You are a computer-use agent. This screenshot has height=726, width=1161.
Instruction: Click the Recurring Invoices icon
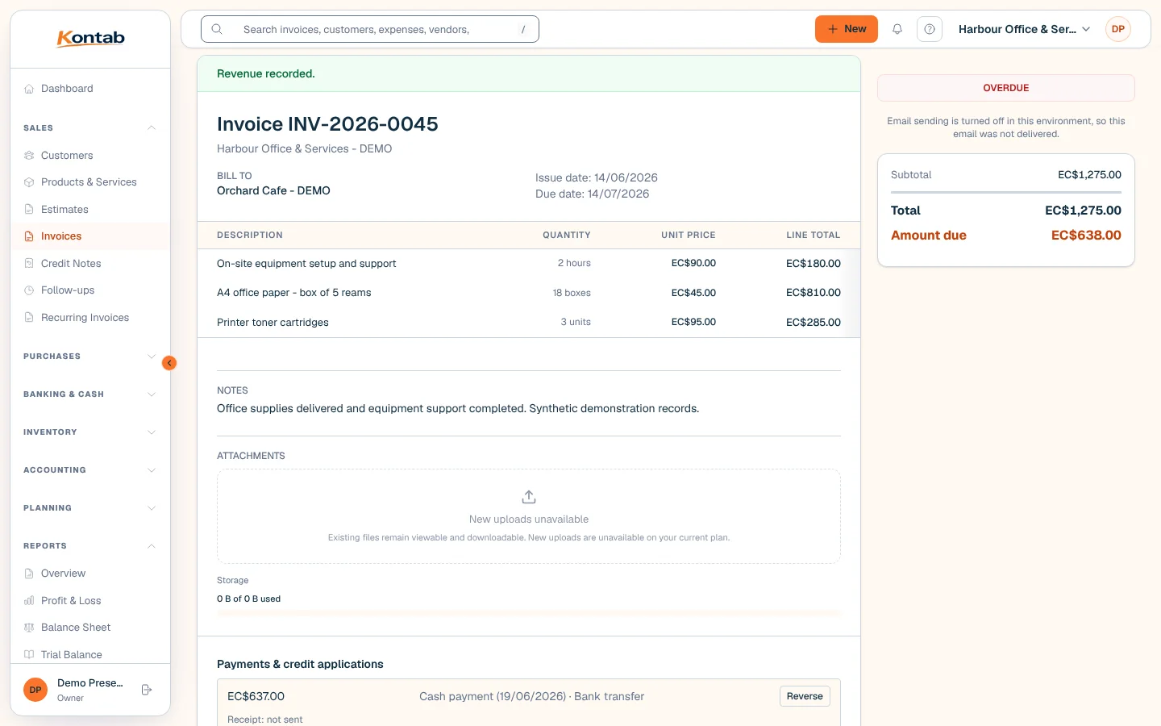point(29,318)
